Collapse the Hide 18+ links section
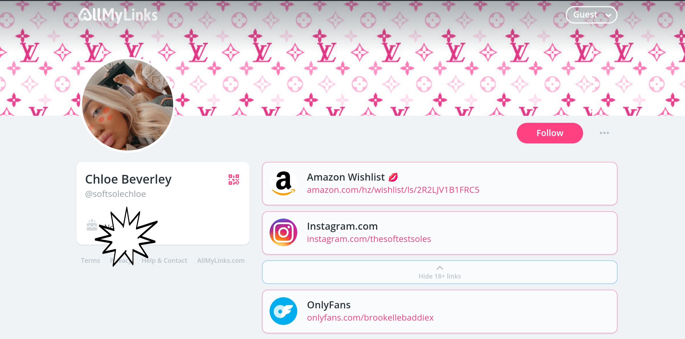The width and height of the screenshot is (685, 339). point(440,272)
